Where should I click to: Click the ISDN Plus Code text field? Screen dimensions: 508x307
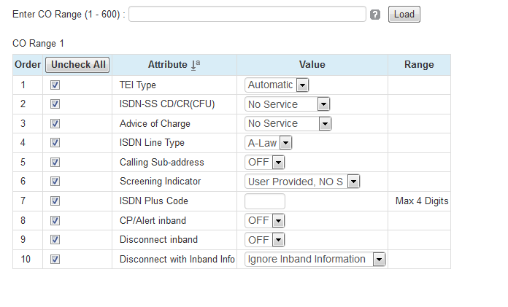coord(264,201)
